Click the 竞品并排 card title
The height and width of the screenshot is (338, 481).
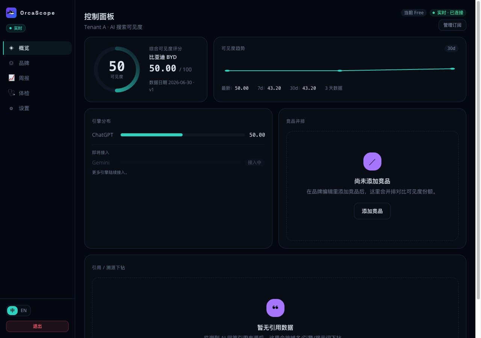296,121
